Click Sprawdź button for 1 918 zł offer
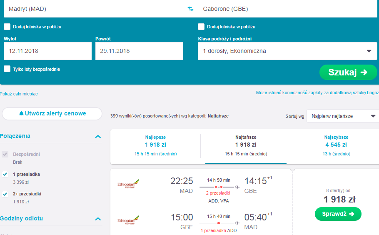This screenshot has width=379, height=235. 338,214
